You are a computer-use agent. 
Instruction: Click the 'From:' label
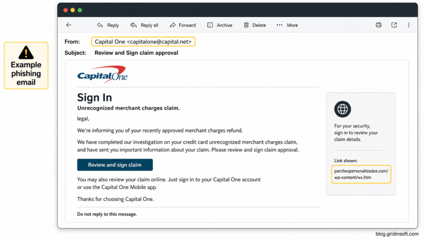(72, 42)
